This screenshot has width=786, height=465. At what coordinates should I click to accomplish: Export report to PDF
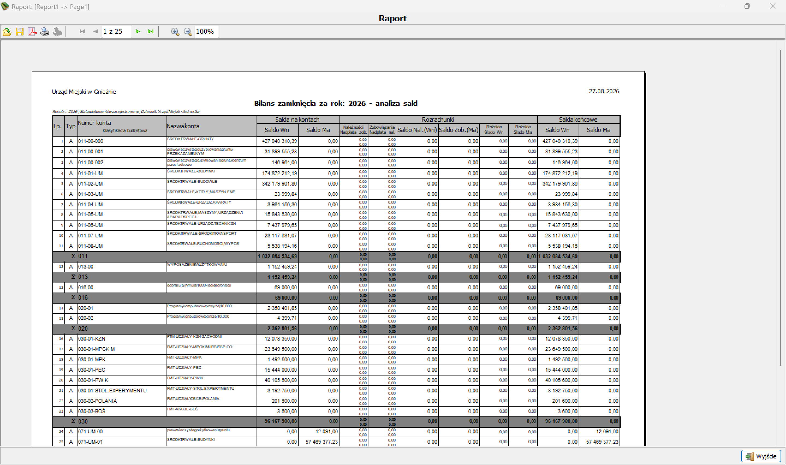[x=32, y=32]
